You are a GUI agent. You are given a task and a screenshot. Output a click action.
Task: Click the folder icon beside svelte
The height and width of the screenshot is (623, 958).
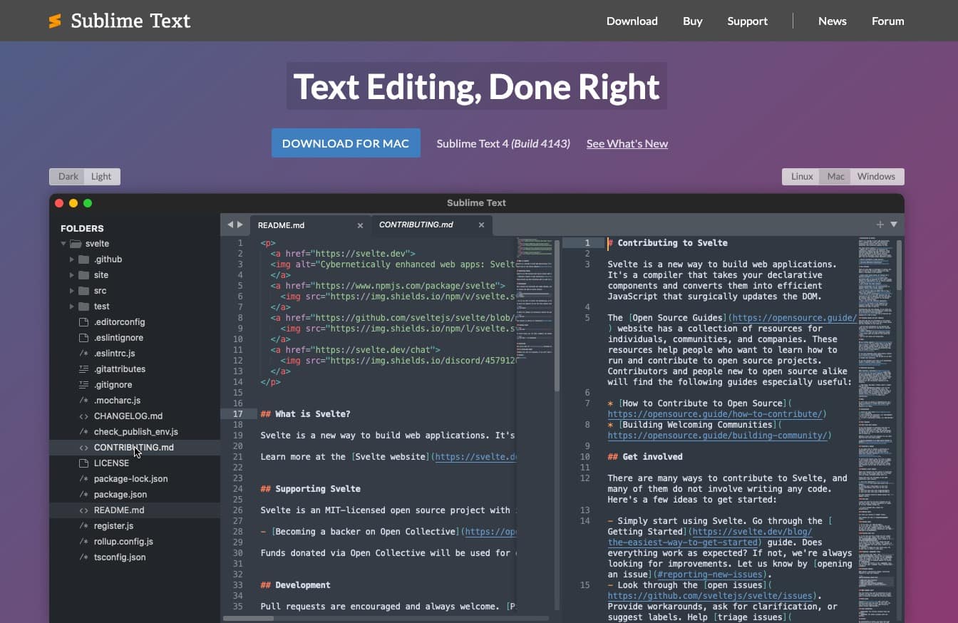[76, 243]
